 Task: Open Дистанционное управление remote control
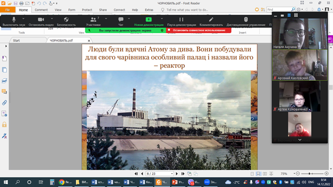tap(245, 21)
